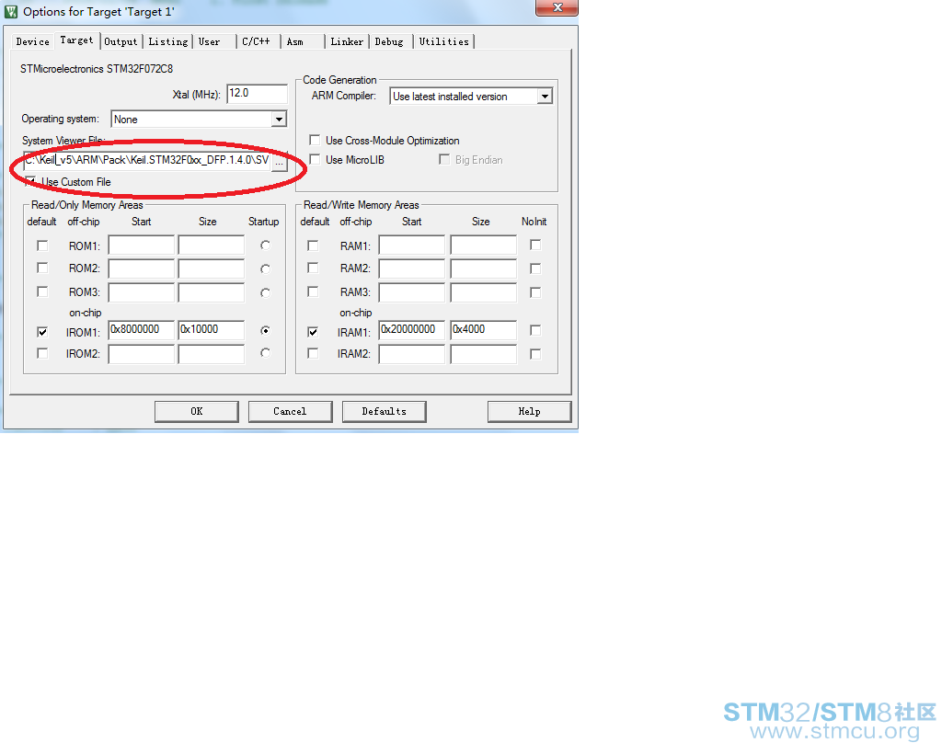Select the ROM3 Startup radio button
Viewport: 942px width, 754px height.
pyautogui.click(x=265, y=293)
